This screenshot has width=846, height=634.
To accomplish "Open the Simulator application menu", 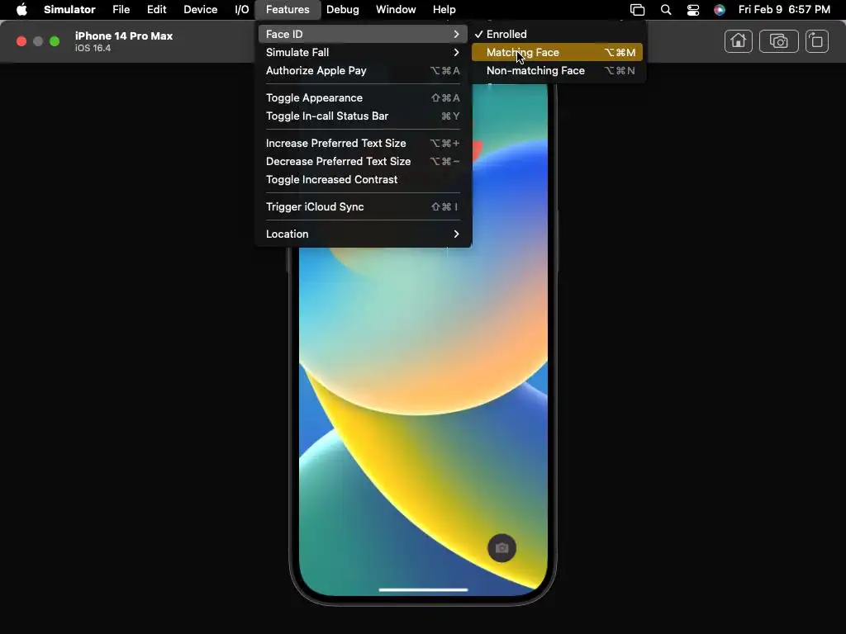I will tap(69, 10).
